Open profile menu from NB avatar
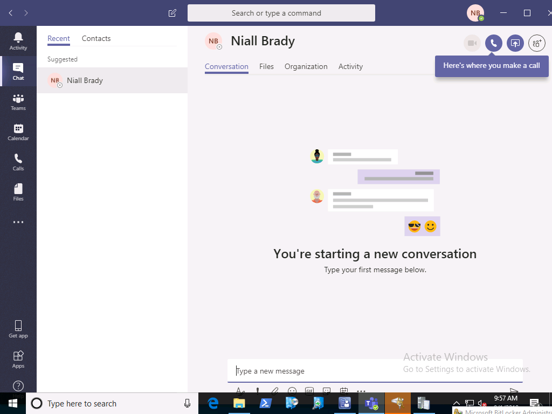 [475, 13]
